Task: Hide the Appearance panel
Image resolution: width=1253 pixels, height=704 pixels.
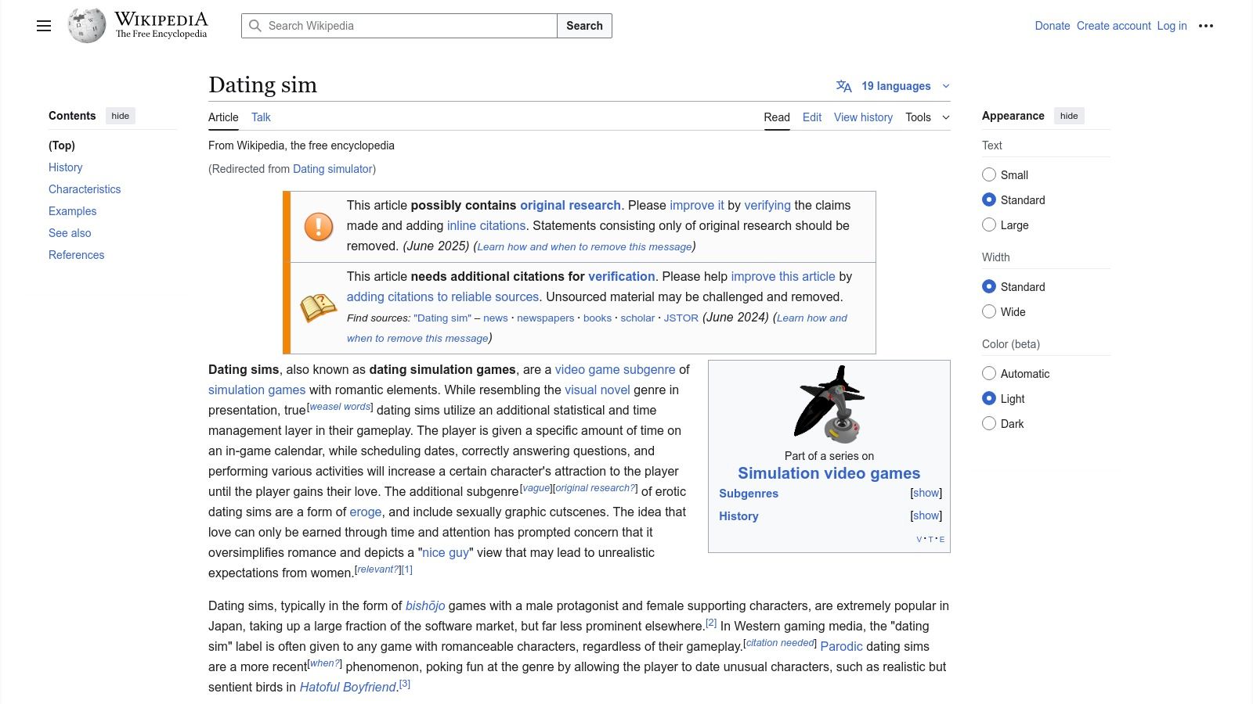Action: pos(1069,116)
